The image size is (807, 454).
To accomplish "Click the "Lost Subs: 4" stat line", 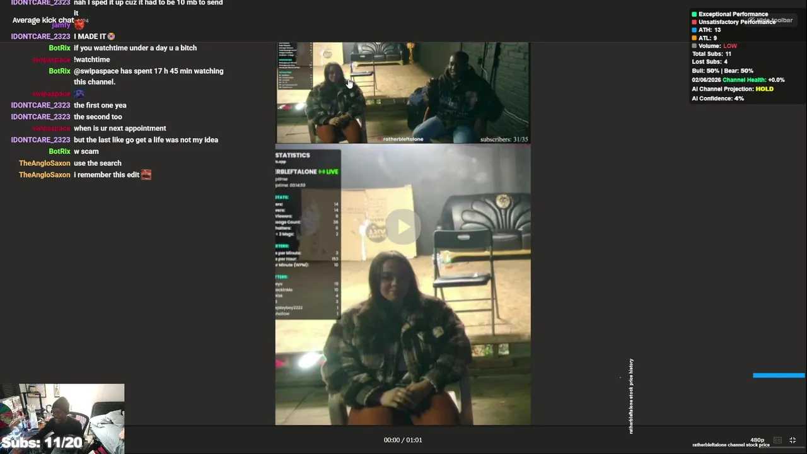I will point(709,62).
